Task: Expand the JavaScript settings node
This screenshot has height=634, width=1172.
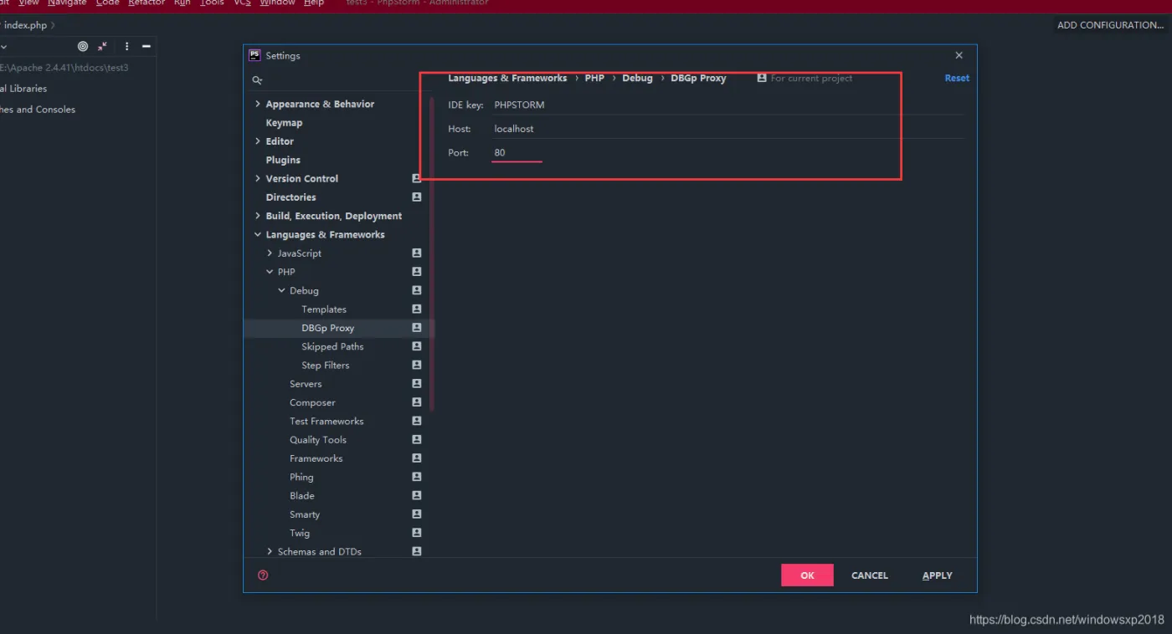Action: pos(270,253)
